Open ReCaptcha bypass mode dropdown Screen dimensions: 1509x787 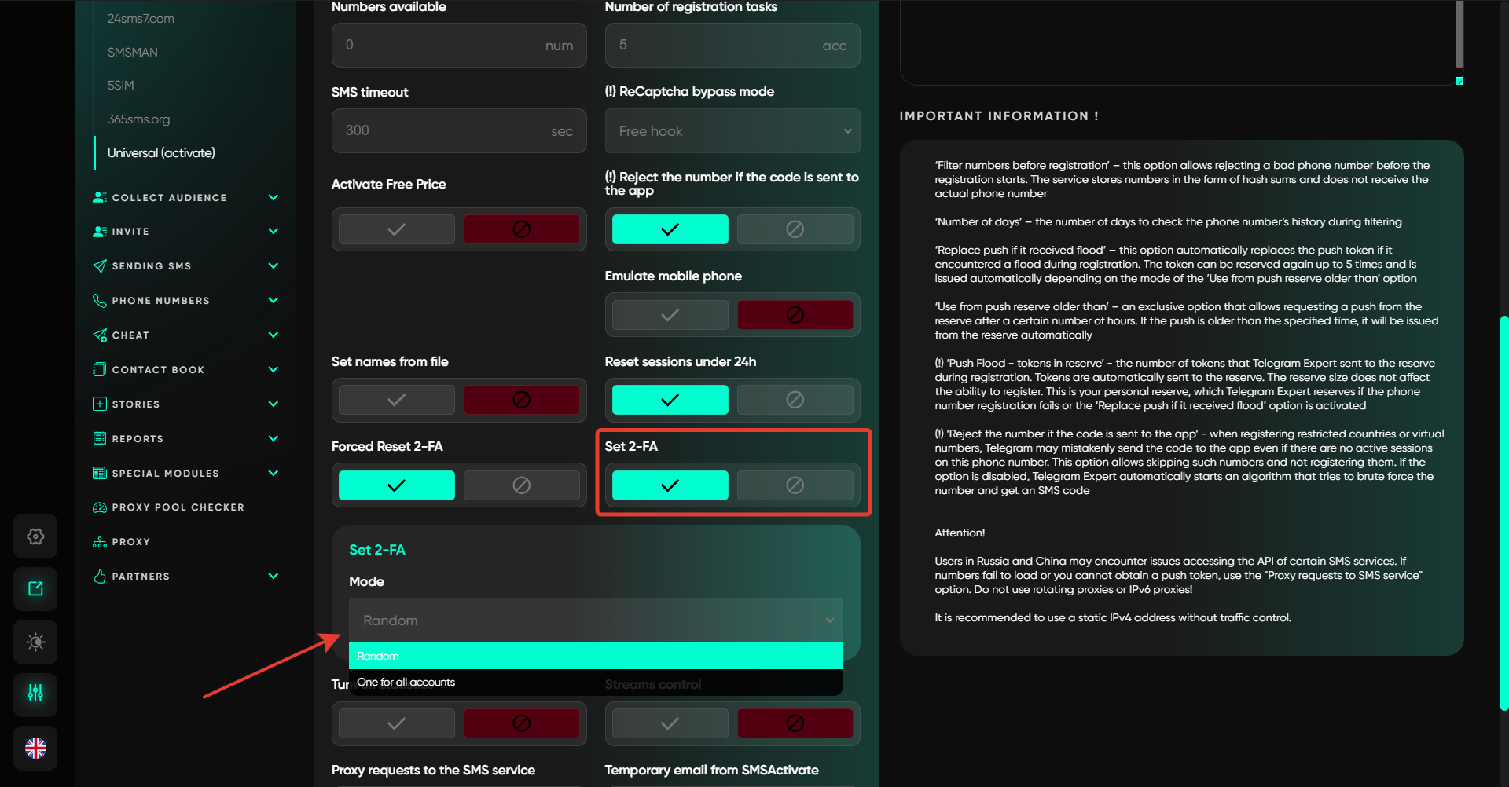point(732,131)
